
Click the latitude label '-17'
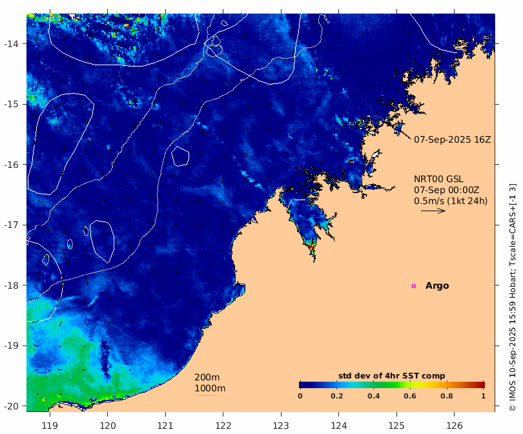[11, 225]
